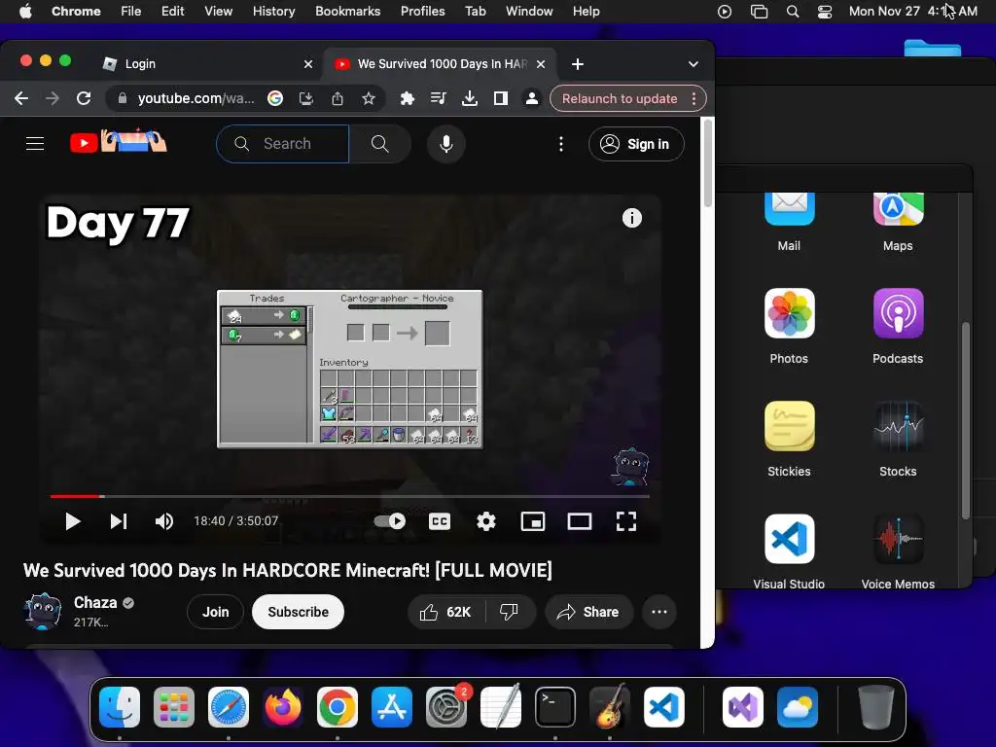Image resolution: width=996 pixels, height=747 pixels.
Task: Open Chrome extensions puzzle icon
Action: pos(408,98)
